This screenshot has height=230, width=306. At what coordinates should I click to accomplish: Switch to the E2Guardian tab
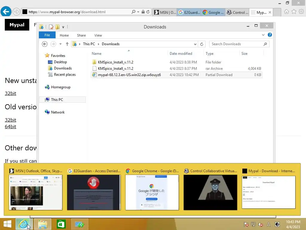[189, 12]
